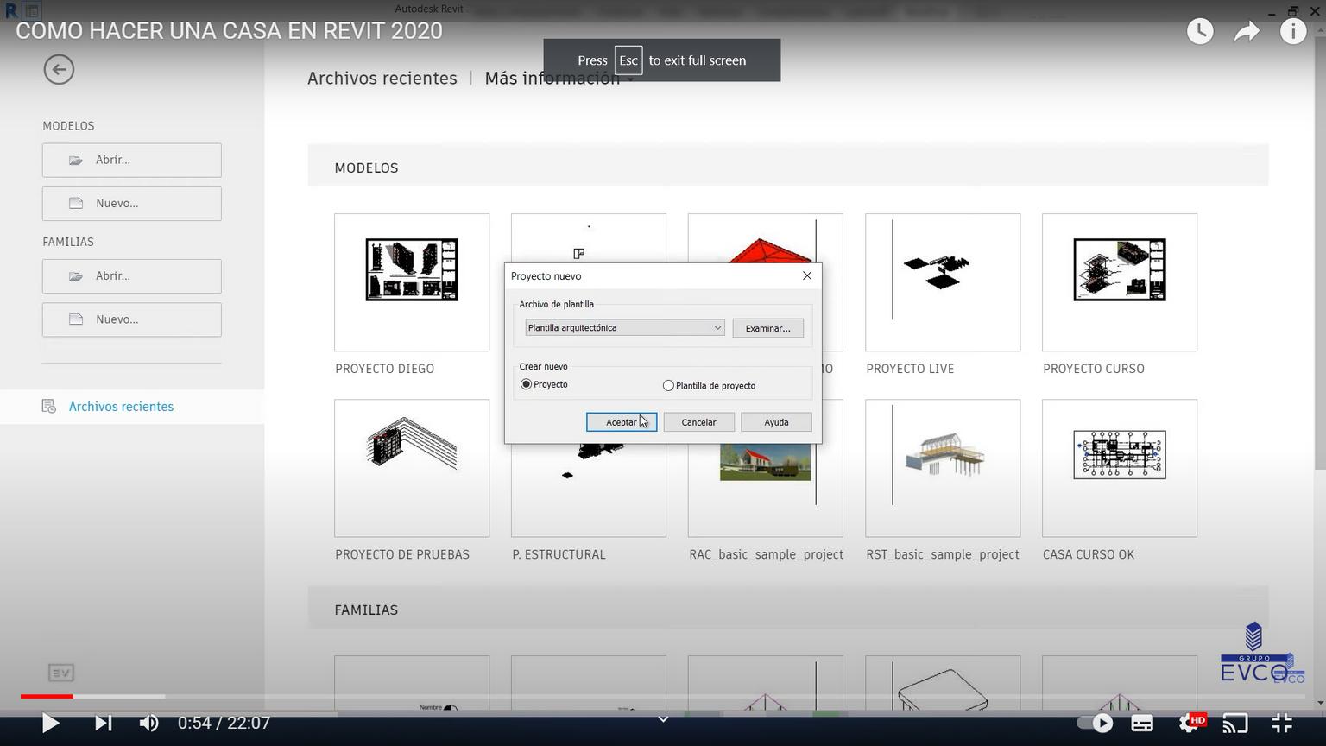
Task: Click Abrir under FAMILIAS
Action: [x=132, y=276]
